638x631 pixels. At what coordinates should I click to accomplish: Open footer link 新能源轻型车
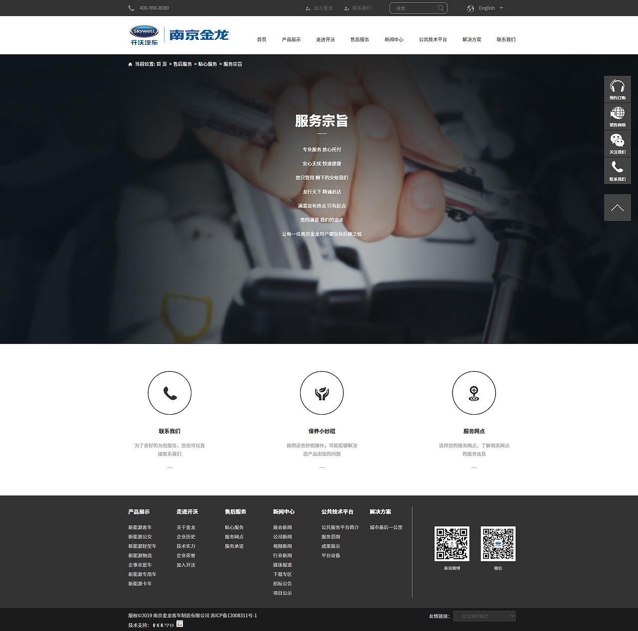[x=143, y=546]
